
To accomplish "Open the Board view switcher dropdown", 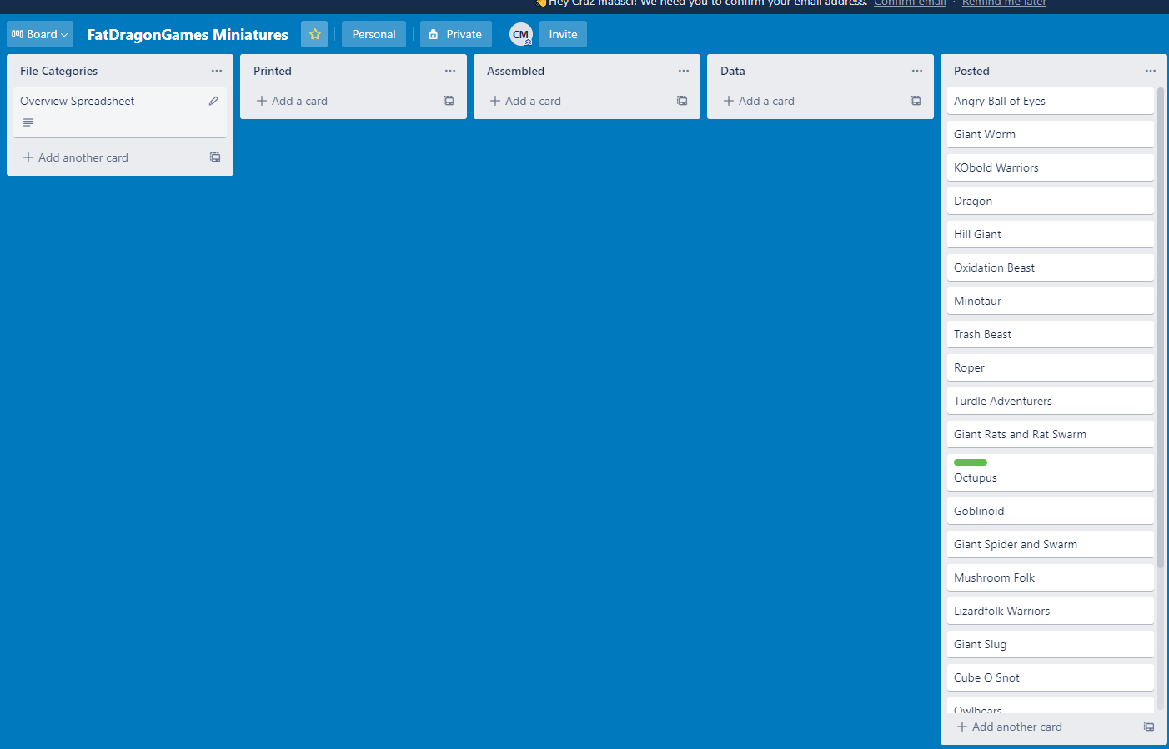I will pyautogui.click(x=40, y=34).
